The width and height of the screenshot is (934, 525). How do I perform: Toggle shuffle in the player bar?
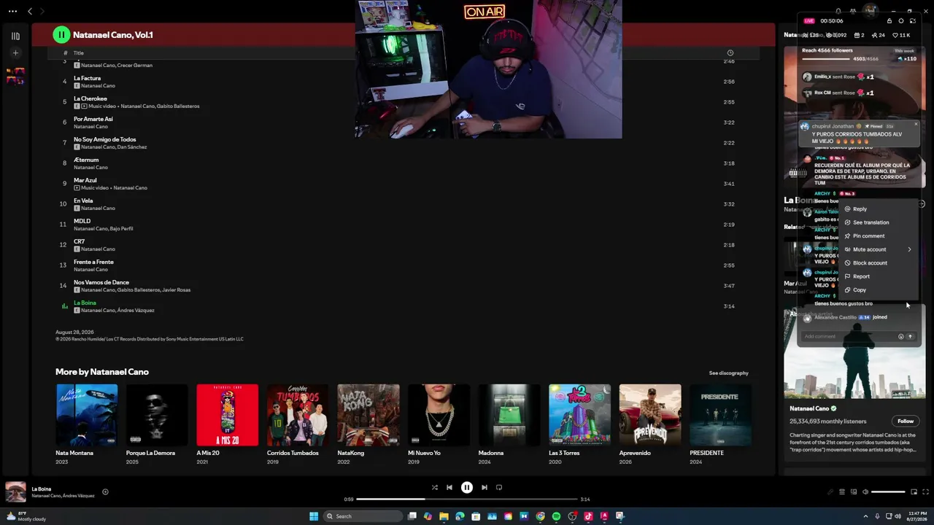(435, 488)
